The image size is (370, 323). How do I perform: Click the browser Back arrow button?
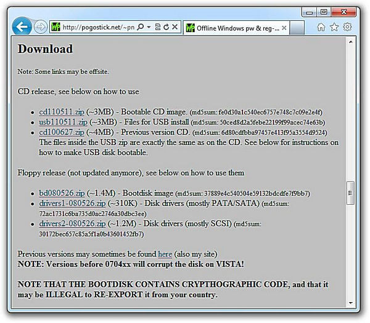pos(22,26)
